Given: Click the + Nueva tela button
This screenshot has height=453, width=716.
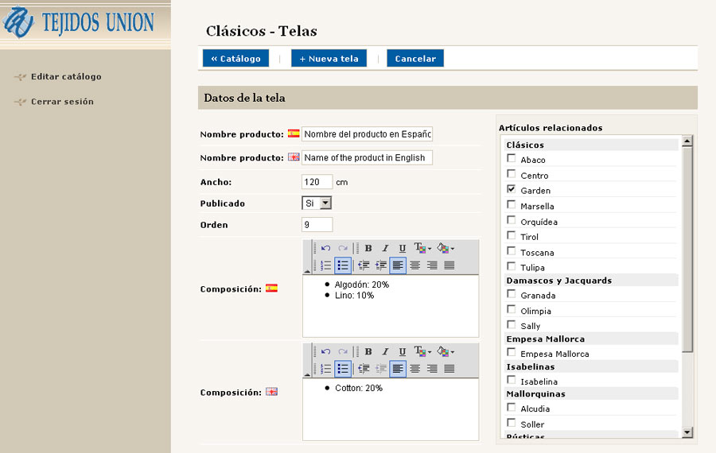Looking at the screenshot, I should pyautogui.click(x=329, y=58).
